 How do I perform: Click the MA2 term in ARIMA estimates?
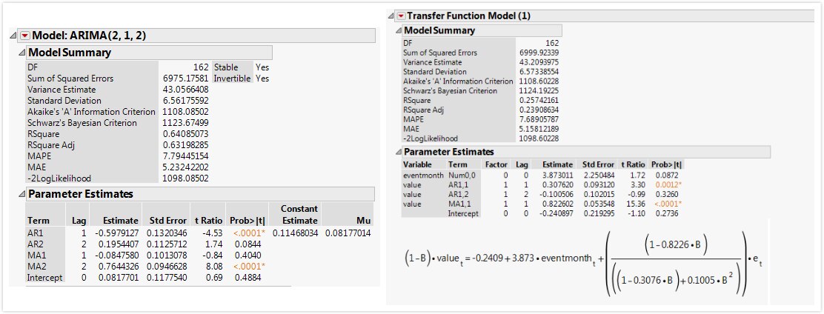pyautogui.click(x=36, y=266)
